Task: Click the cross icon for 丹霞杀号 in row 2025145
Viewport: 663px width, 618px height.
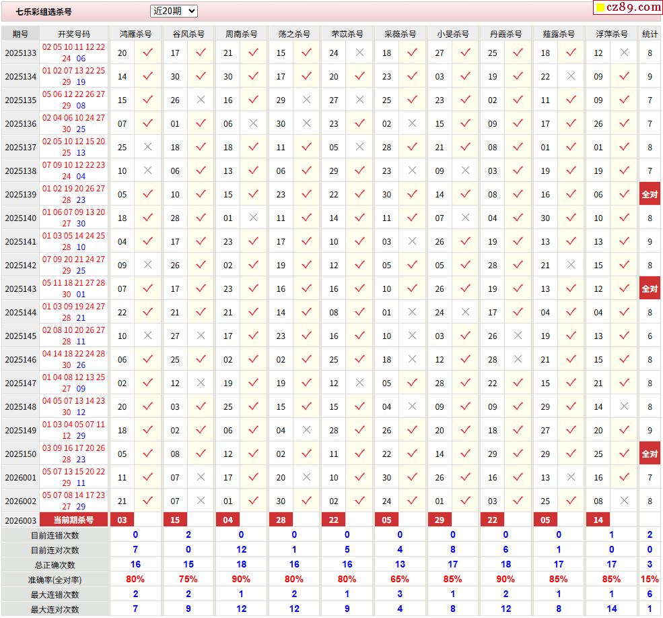Action: point(518,336)
